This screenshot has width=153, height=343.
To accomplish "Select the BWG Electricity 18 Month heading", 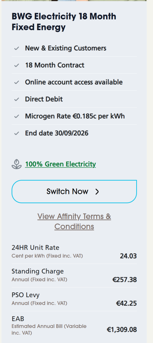I will (64, 22).
